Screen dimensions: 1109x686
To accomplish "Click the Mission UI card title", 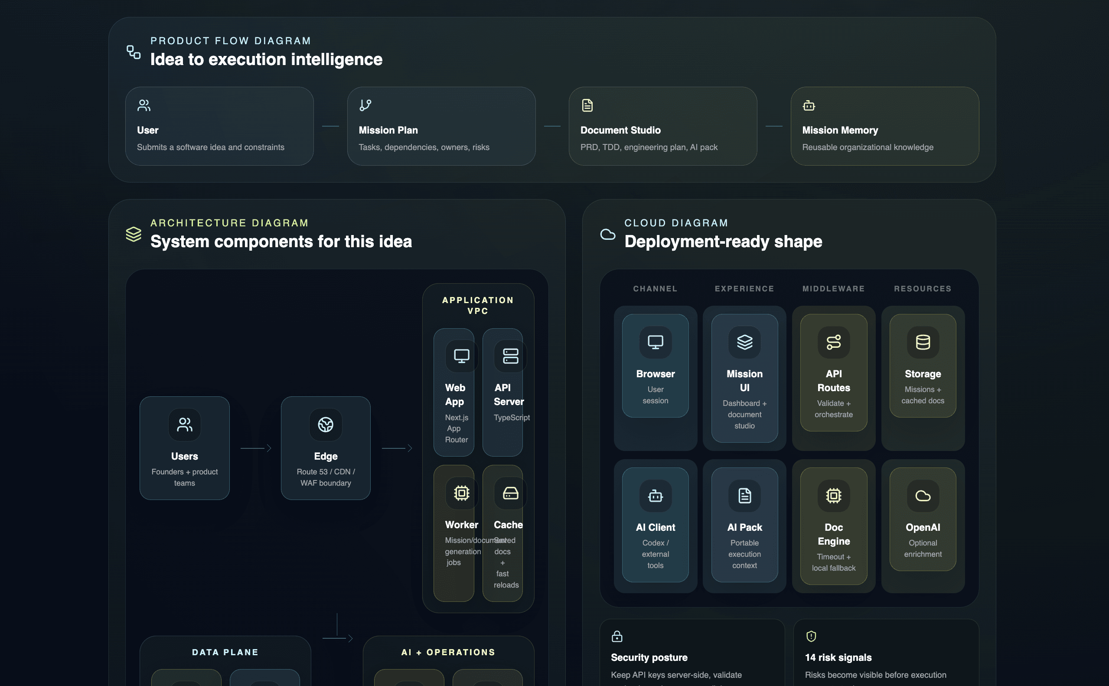I will coord(745,381).
